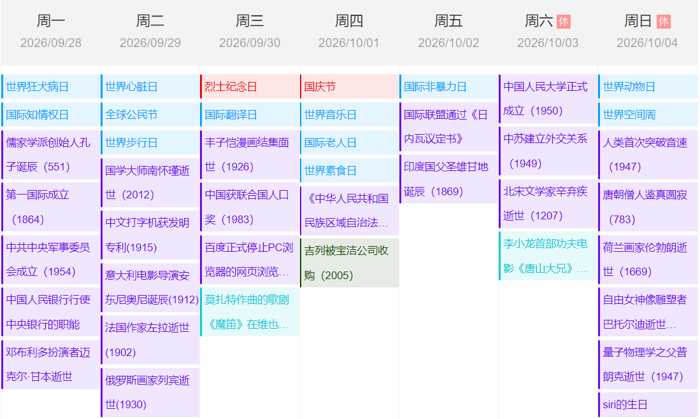Select the 中苏建立外交关系 (1949) entry

[x=548, y=151]
